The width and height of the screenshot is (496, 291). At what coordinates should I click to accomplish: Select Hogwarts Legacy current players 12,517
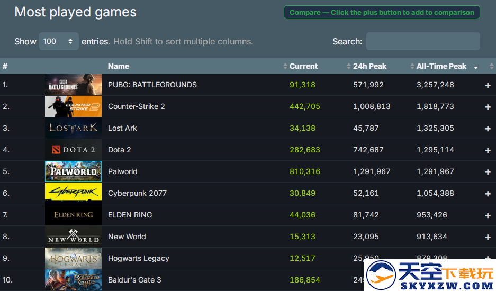[x=302, y=258]
